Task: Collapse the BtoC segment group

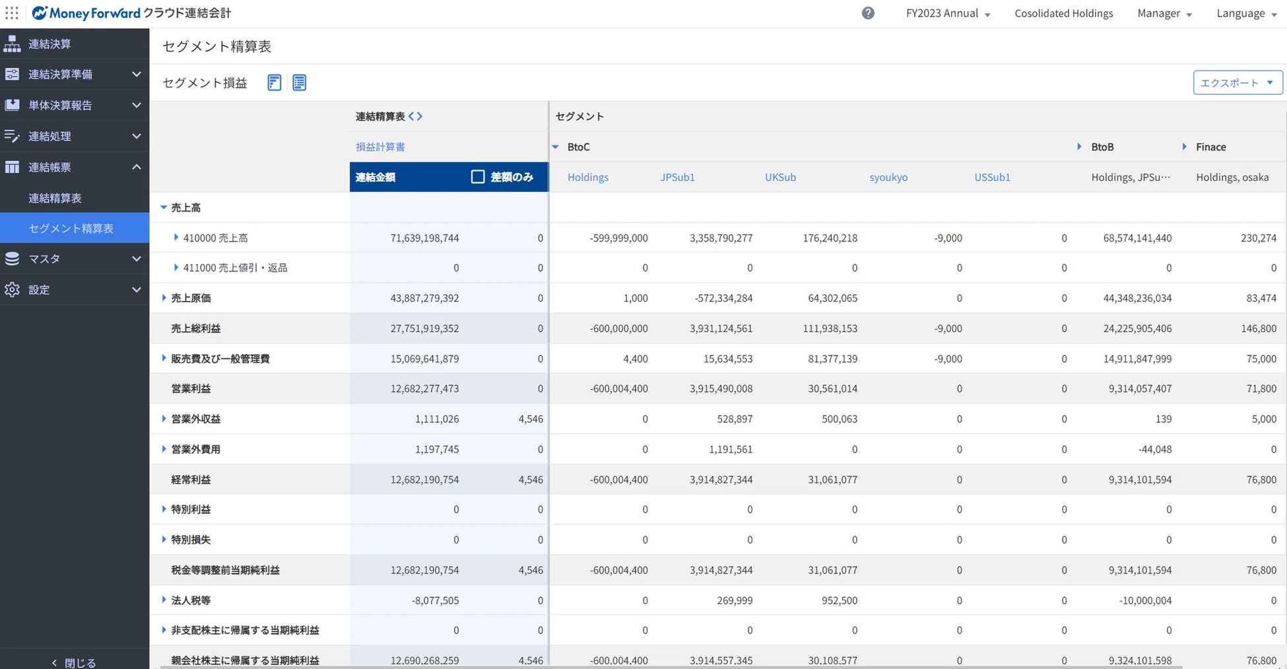Action: click(x=556, y=147)
